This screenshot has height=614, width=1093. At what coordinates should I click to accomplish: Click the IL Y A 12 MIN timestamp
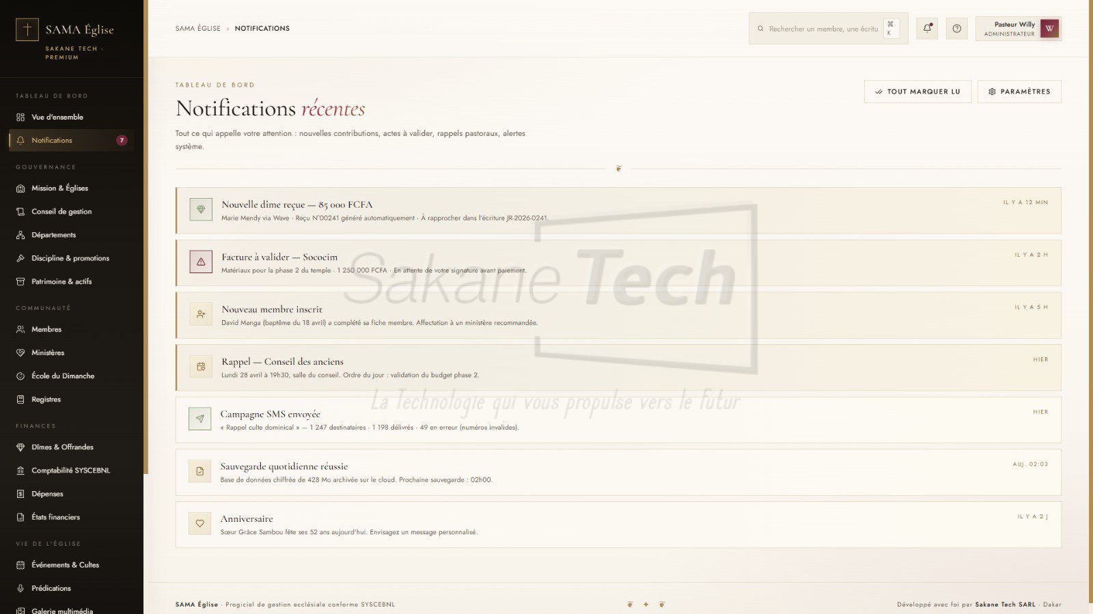pyautogui.click(x=1025, y=202)
